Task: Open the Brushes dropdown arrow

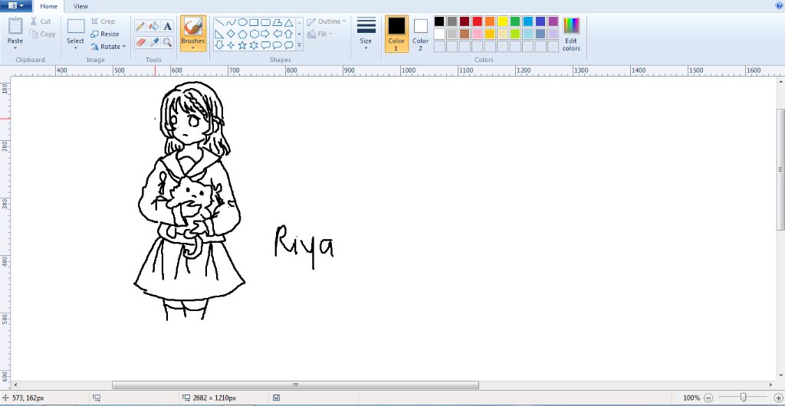Action: coord(192,48)
